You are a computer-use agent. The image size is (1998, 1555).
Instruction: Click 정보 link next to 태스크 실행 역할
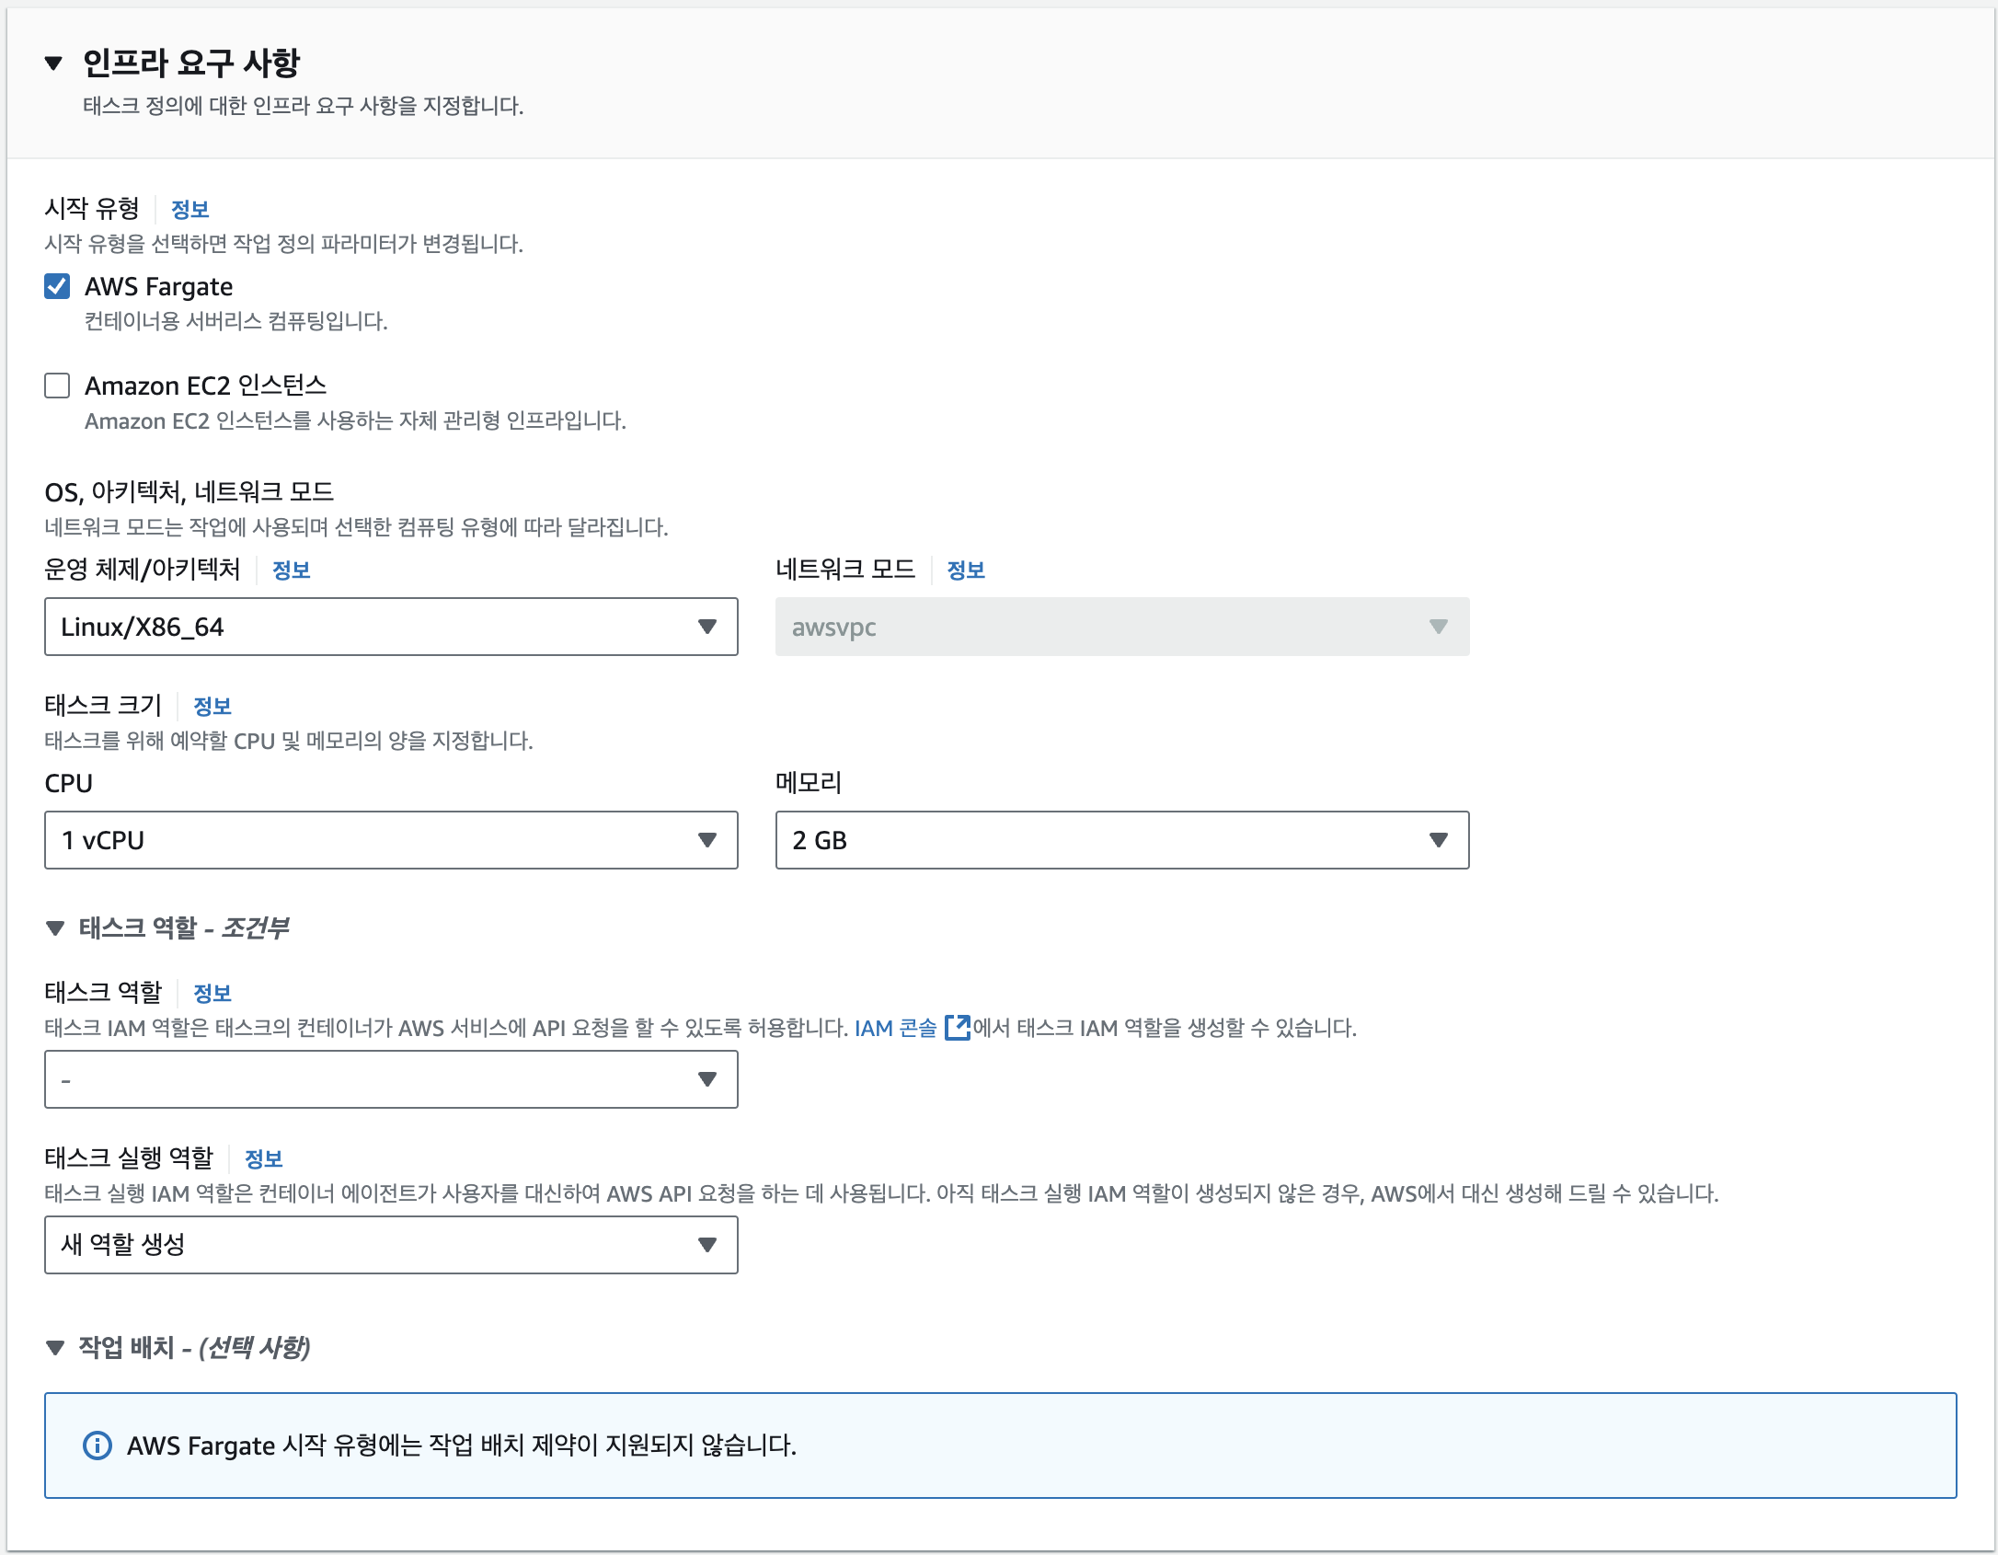click(x=263, y=1159)
